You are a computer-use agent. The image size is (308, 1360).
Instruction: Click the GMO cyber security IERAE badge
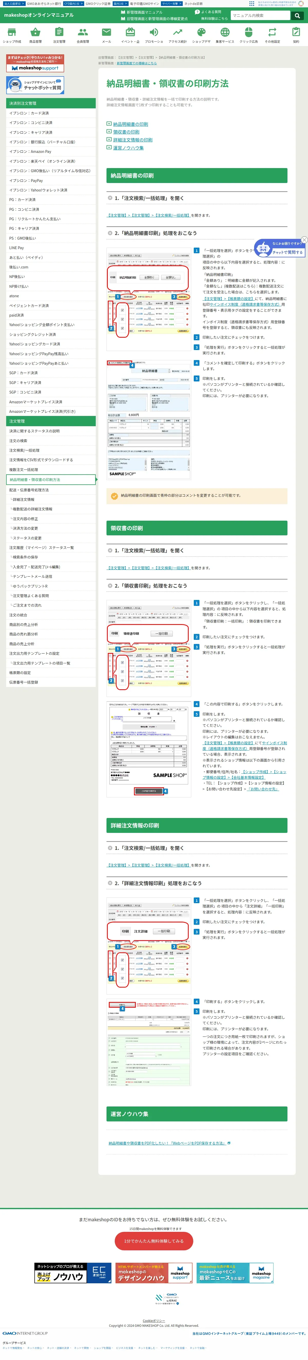coord(167,1299)
